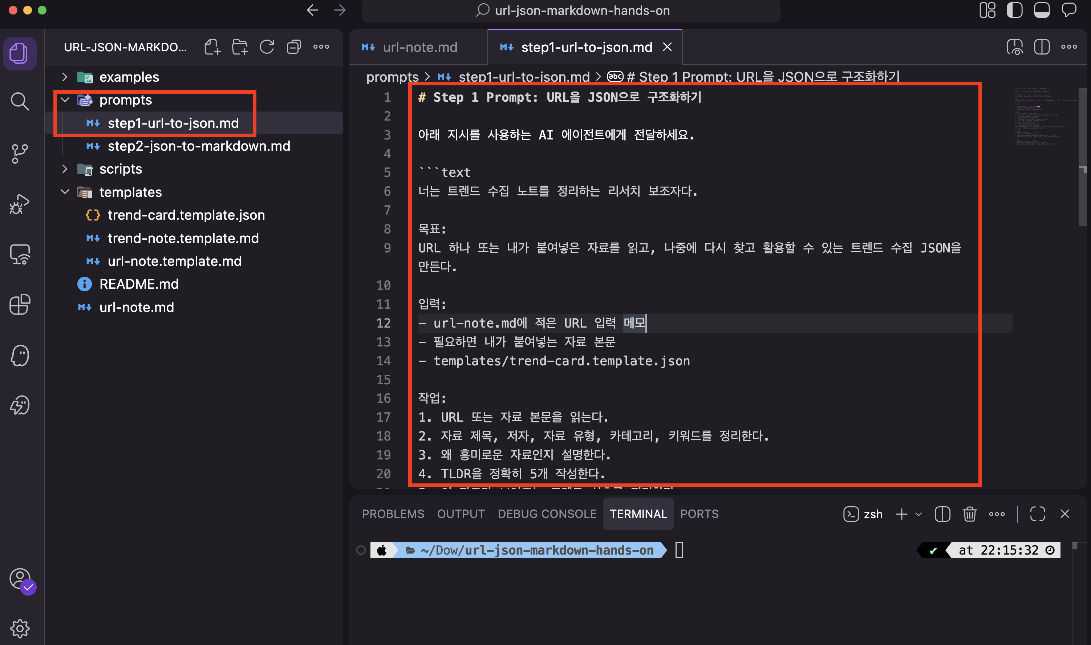Open the Explorer view in activity bar
The image size is (1091, 645).
20,53
